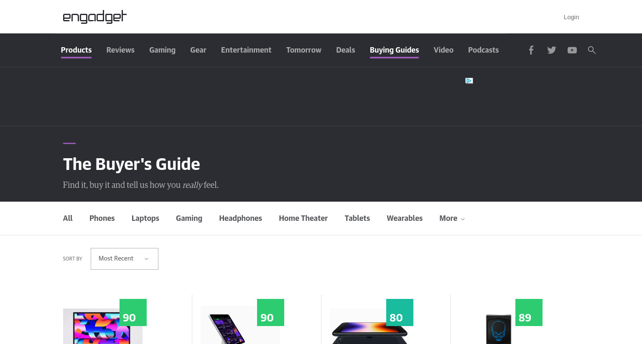Open the tablet product thumbnail scored 90
Image resolution: width=642 pixels, height=344 pixels.
pos(240,325)
